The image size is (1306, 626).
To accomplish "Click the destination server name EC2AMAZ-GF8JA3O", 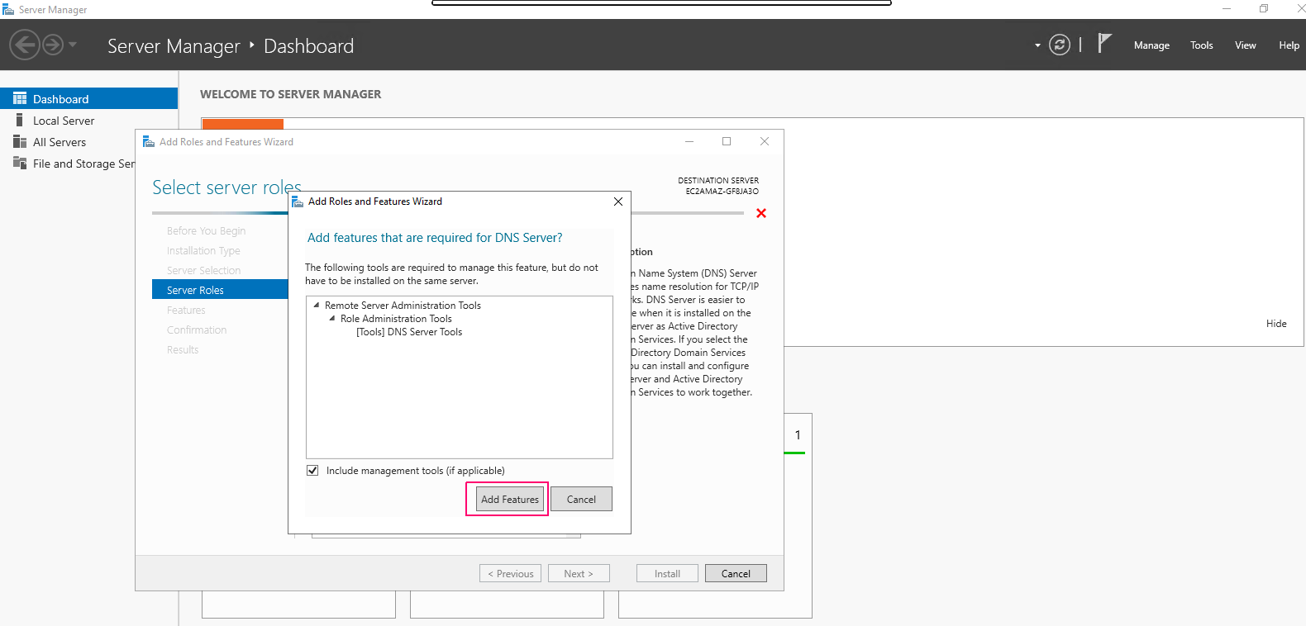I will pos(722,191).
